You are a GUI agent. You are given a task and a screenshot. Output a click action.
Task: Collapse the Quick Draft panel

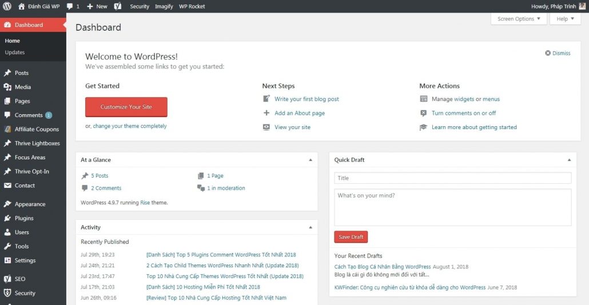click(569, 160)
